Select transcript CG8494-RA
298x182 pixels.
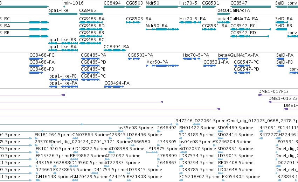(115, 50)
